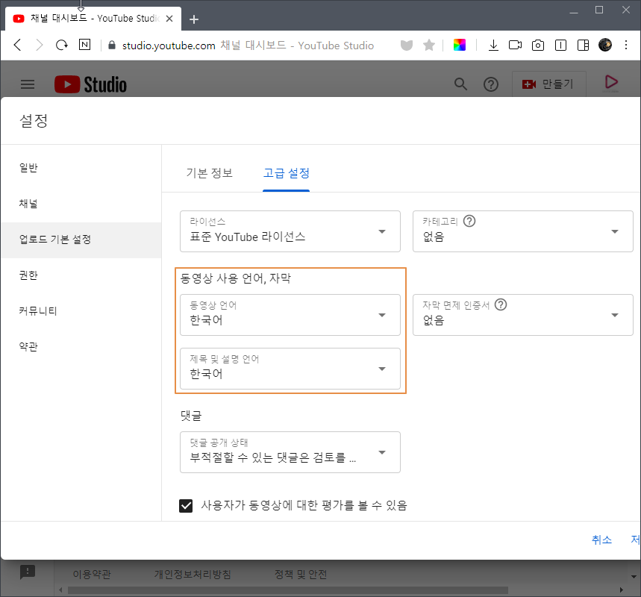Open the rainbow color extension icon

click(x=460, y=45)
